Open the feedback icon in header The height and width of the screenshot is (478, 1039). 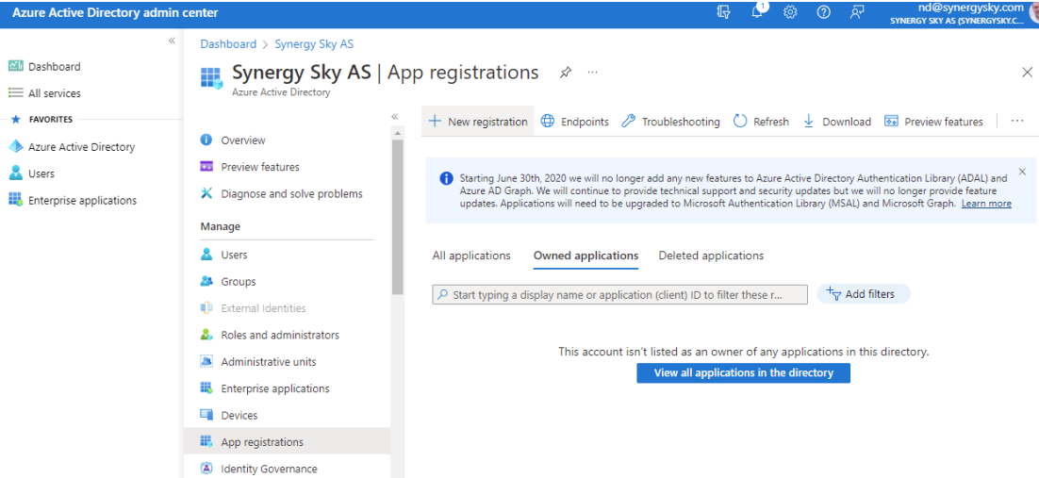857,12
